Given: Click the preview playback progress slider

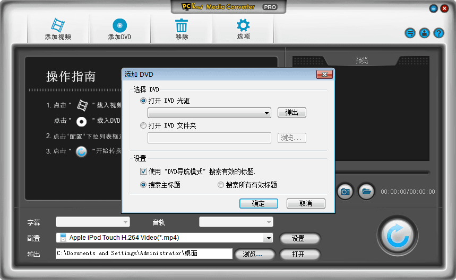Looking at the screenshot, I should (382, 172).
